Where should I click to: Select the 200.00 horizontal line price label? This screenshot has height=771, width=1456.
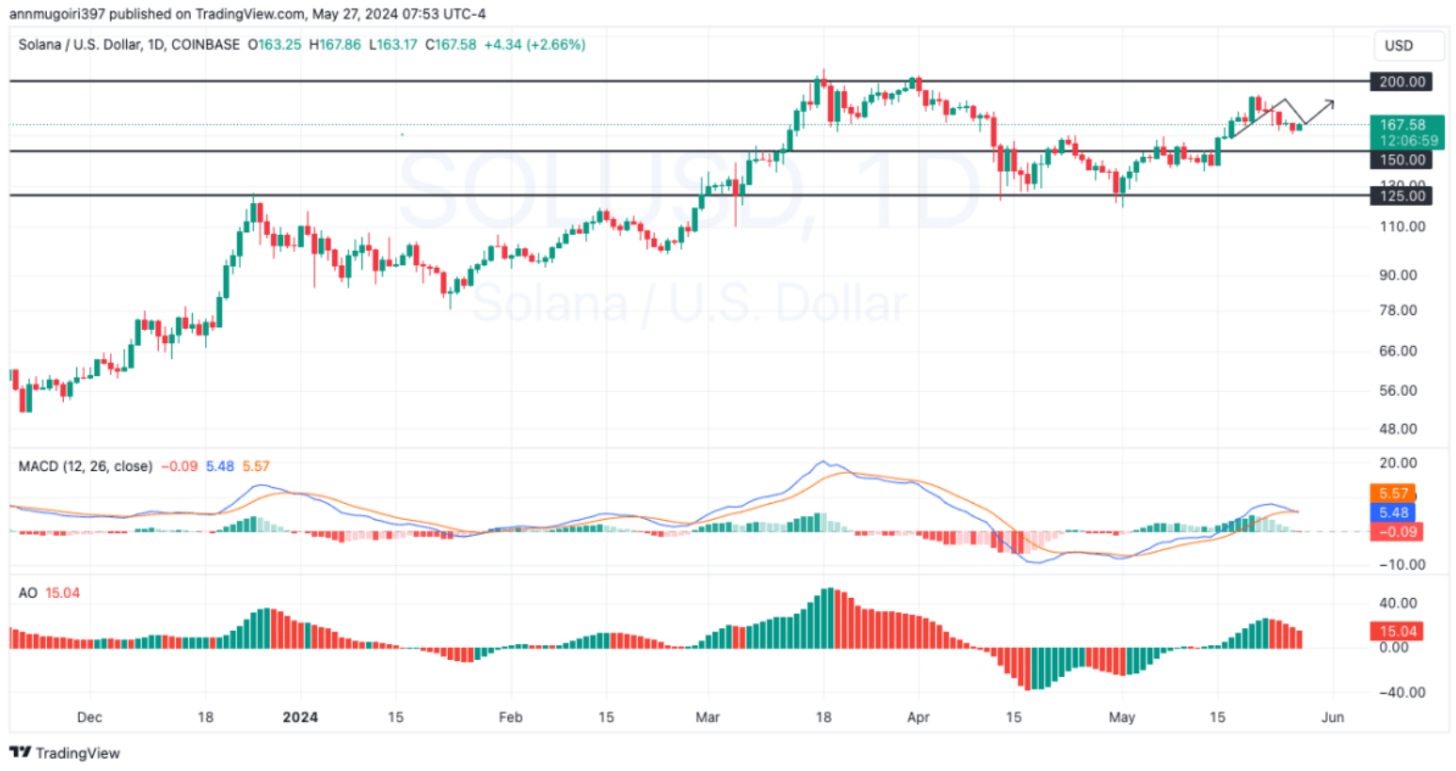tap(1401, 82)
